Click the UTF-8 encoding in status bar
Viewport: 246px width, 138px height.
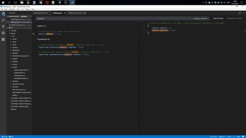[229, 137]
